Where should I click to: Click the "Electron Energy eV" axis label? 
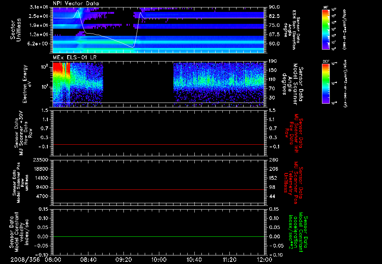[26, 84]
